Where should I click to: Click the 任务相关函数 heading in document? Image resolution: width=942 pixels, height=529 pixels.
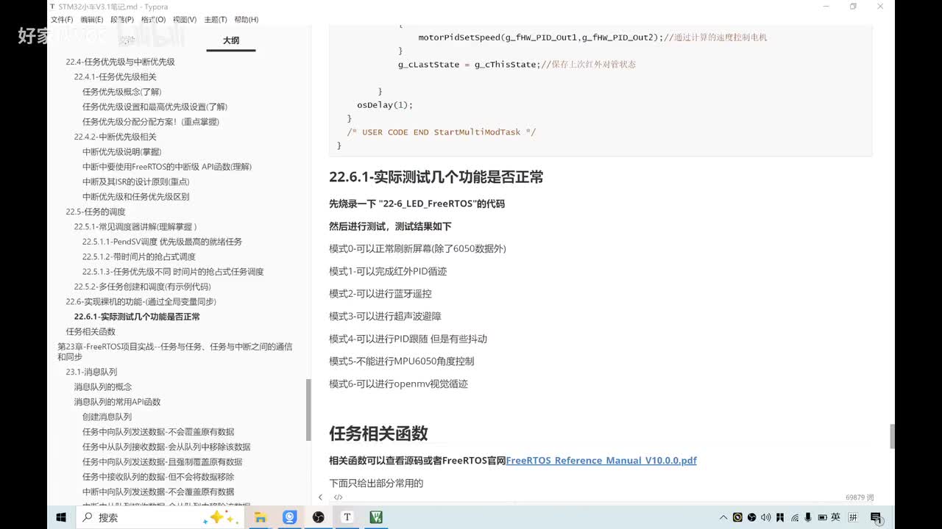point(378,433)
